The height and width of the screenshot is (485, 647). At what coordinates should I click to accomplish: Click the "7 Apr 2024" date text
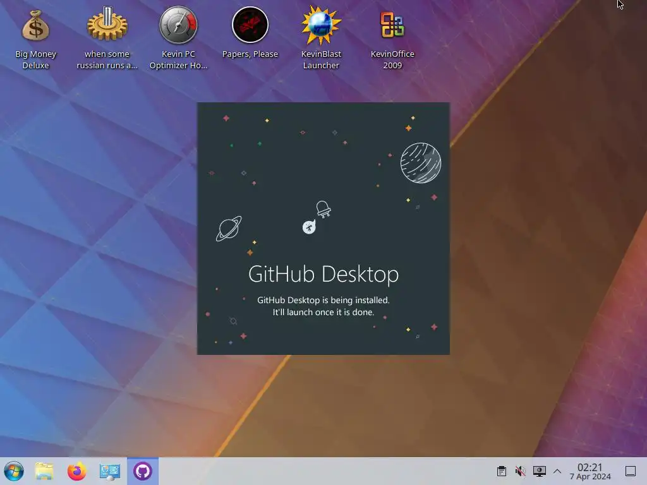(x=590, y=477)
